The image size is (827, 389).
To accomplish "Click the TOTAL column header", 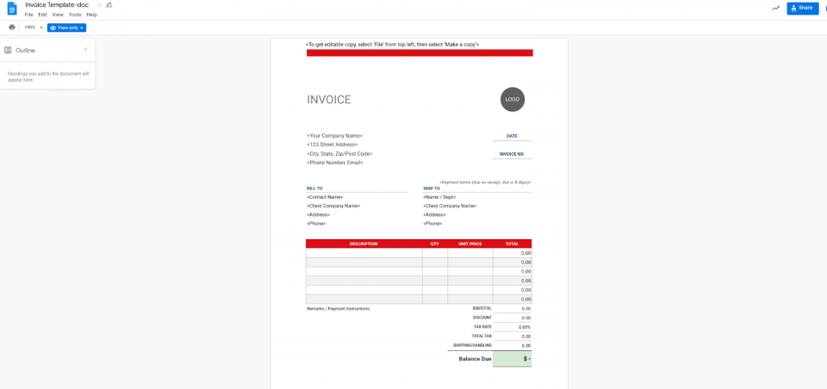I will click(512, 244).
